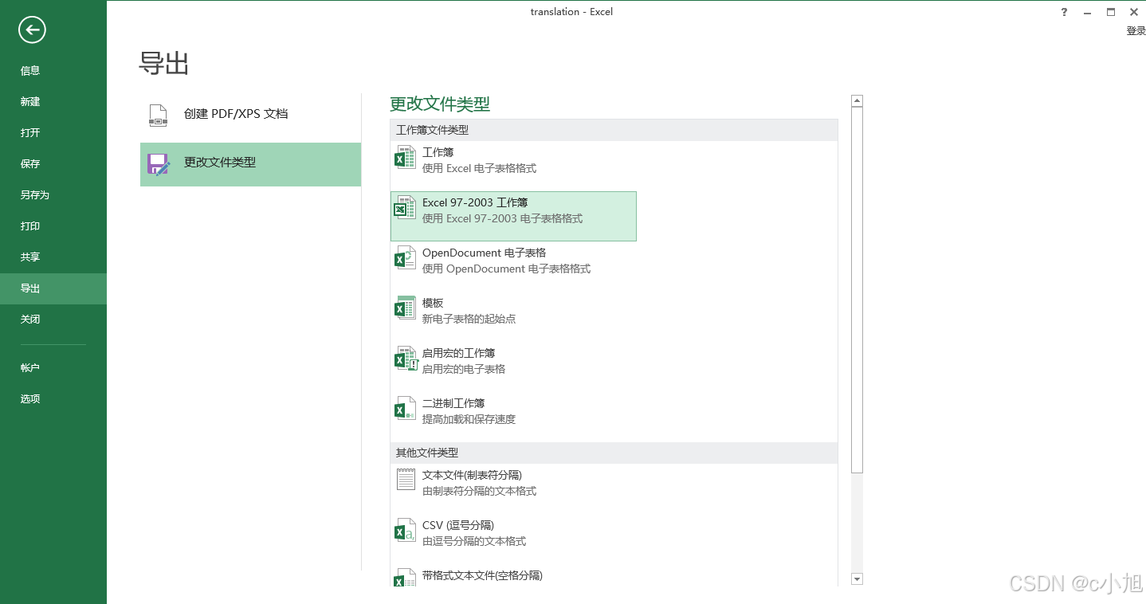
Task: Click the OpenDocument spreadsheet icon
Action: coord(406,258)
